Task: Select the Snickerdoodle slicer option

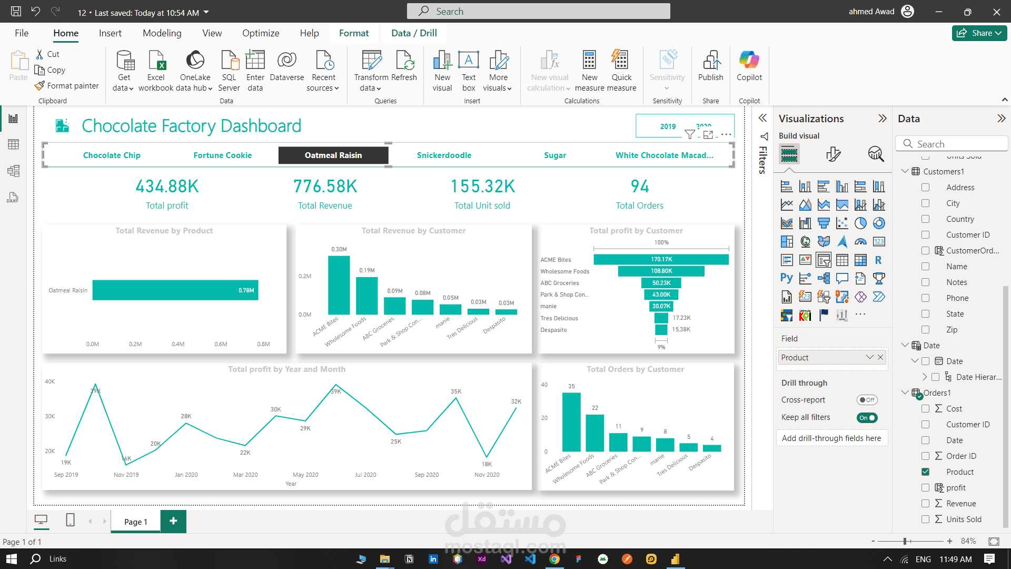Action: click(x=444, y=155)
